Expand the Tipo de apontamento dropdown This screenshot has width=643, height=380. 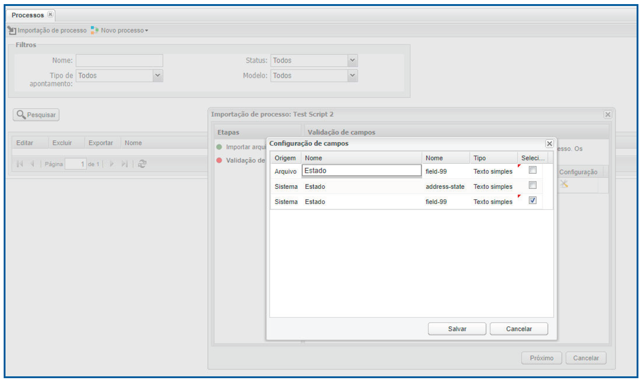[157, 75]
